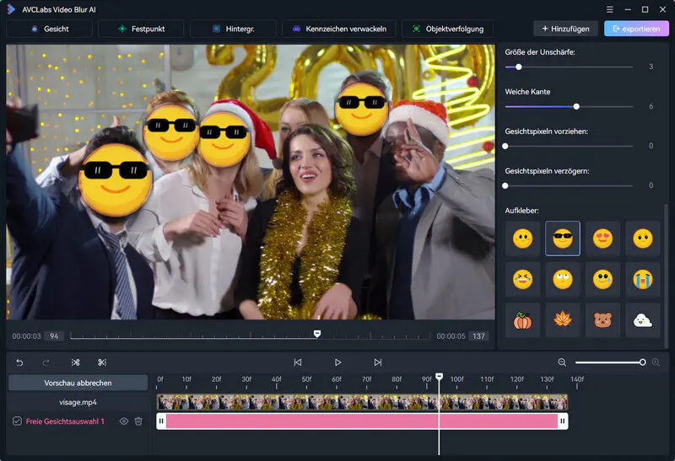Choose the loudly crying emoji sticker
The image size is (675, 461).
coord(643,280)
